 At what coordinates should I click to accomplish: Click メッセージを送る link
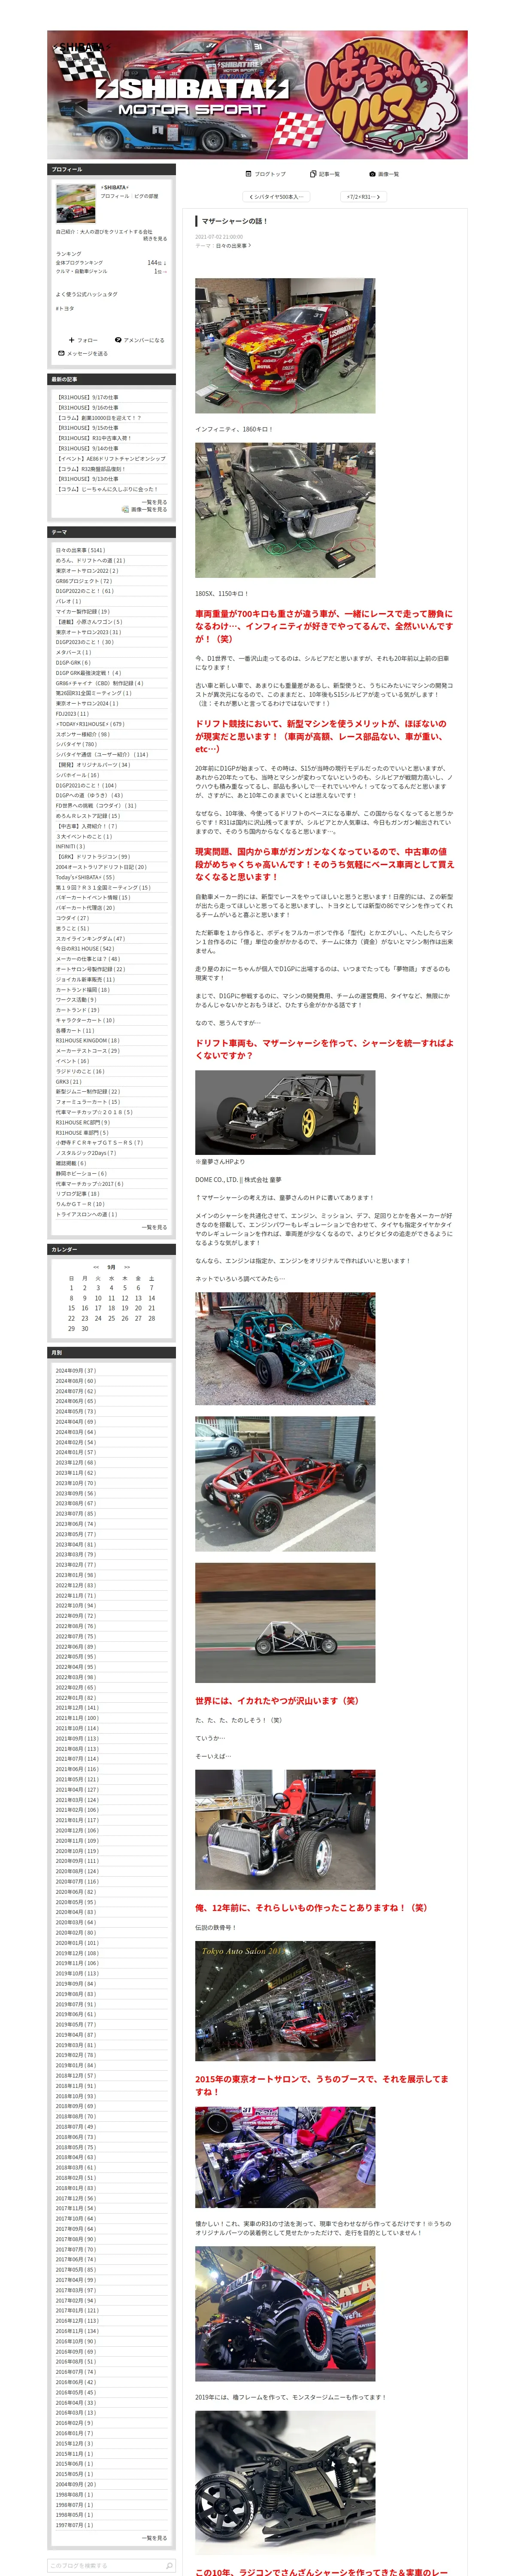[83, 353]
